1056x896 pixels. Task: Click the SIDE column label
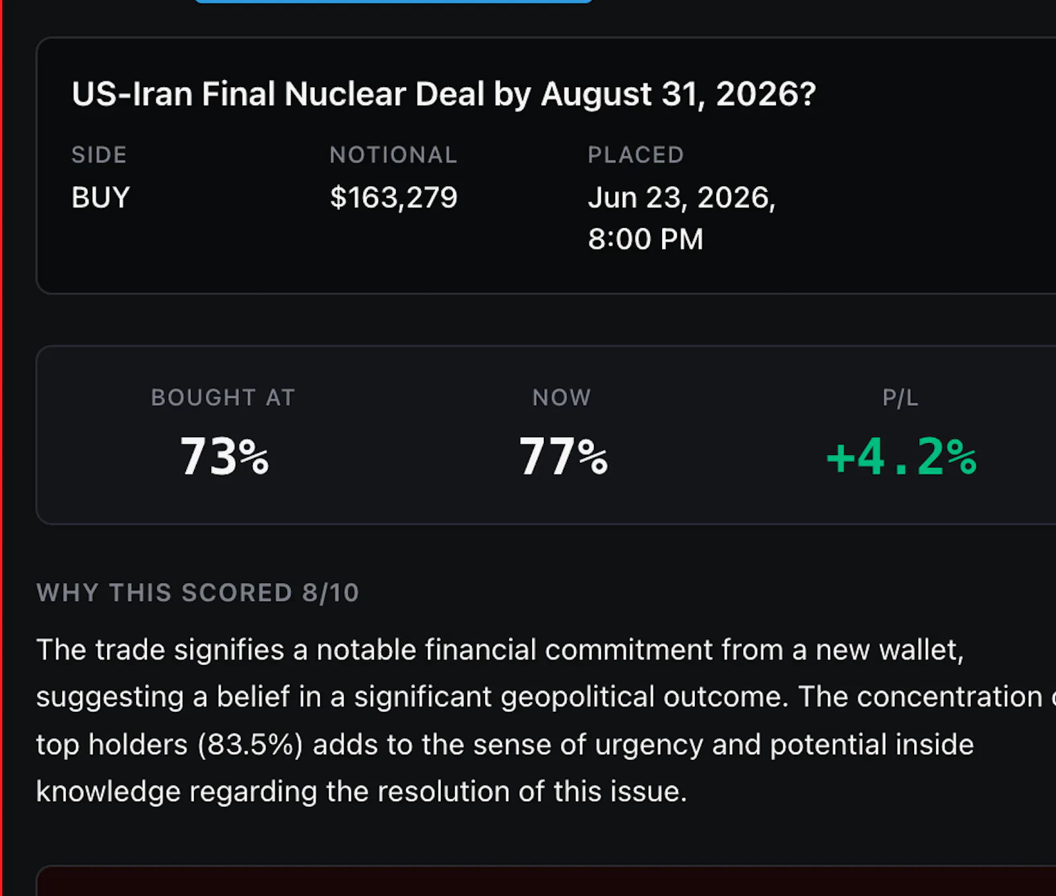99,155
